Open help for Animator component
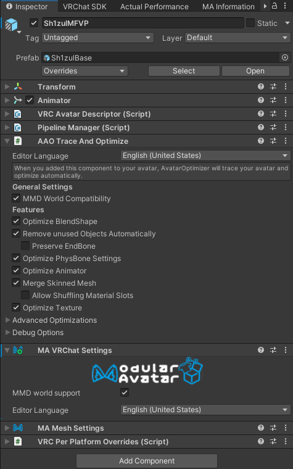293x469 pixels. [x=261, y=100]
